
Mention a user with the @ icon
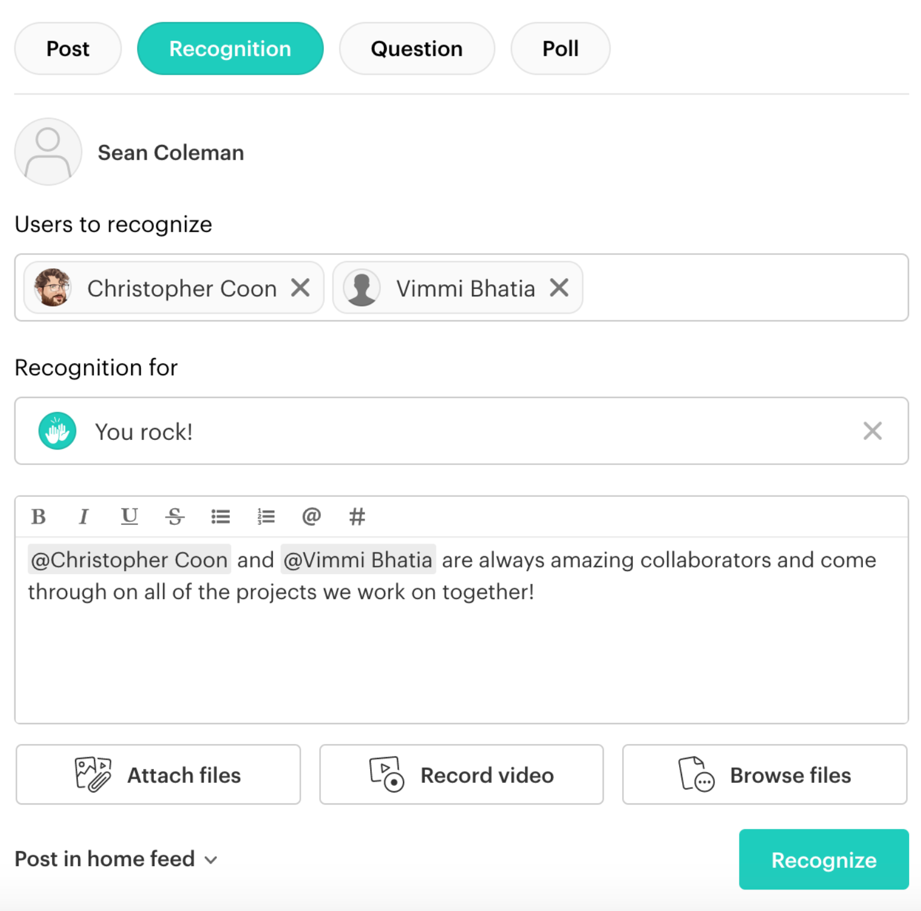311,517
